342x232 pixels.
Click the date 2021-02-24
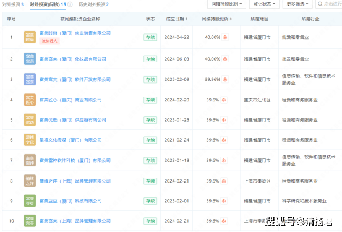177,140
